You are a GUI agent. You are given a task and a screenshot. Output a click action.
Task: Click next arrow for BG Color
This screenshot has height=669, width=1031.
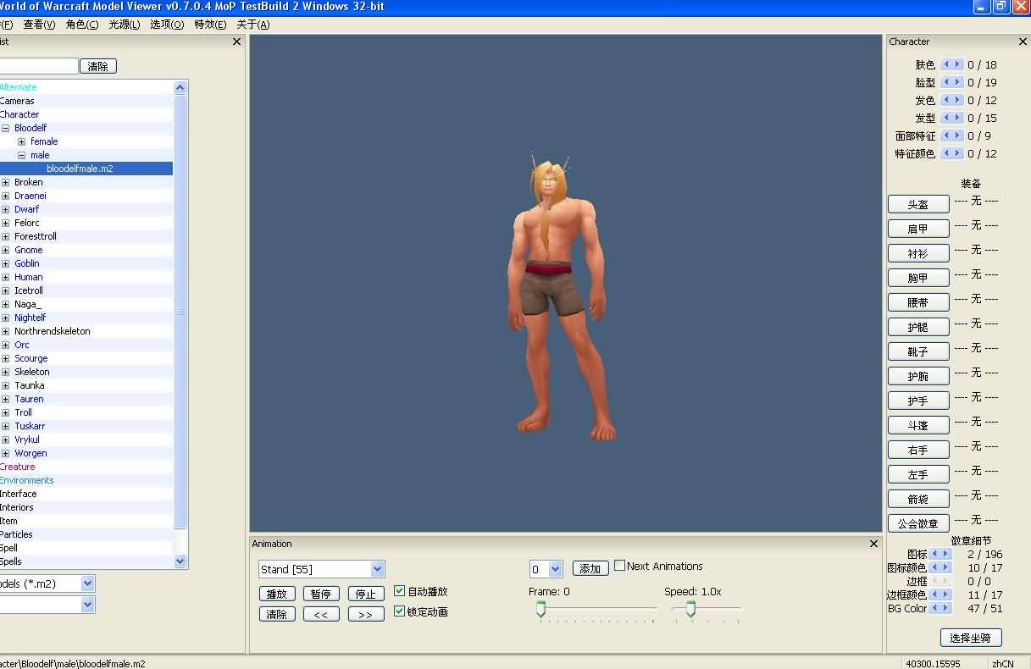(946, 608)
